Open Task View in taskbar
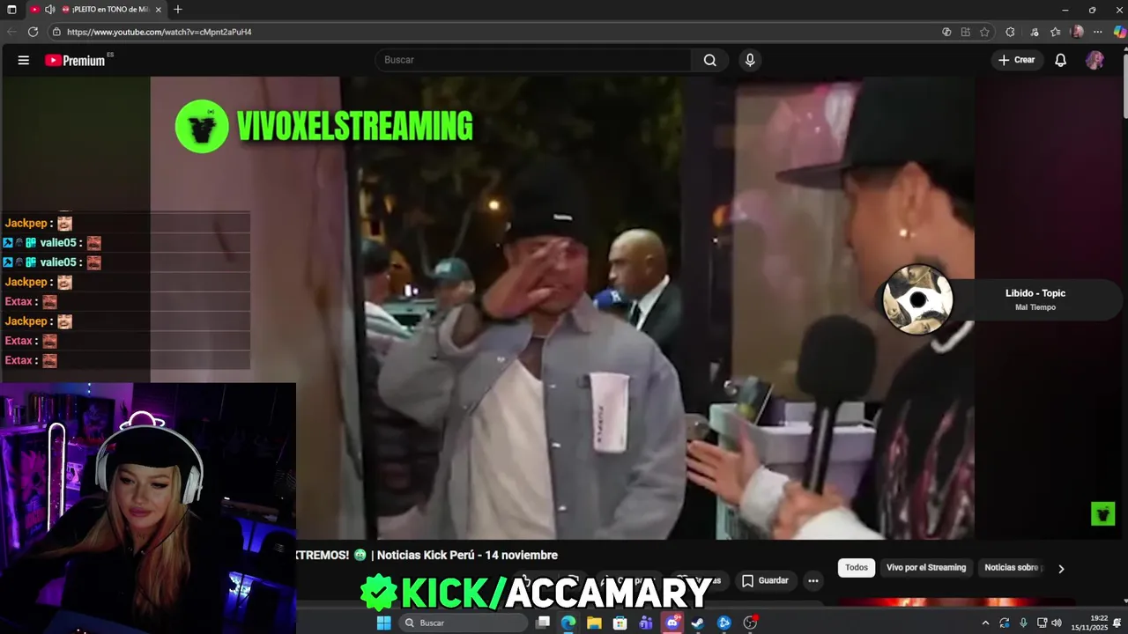1128x634 pixels. [x=543, y=623]
